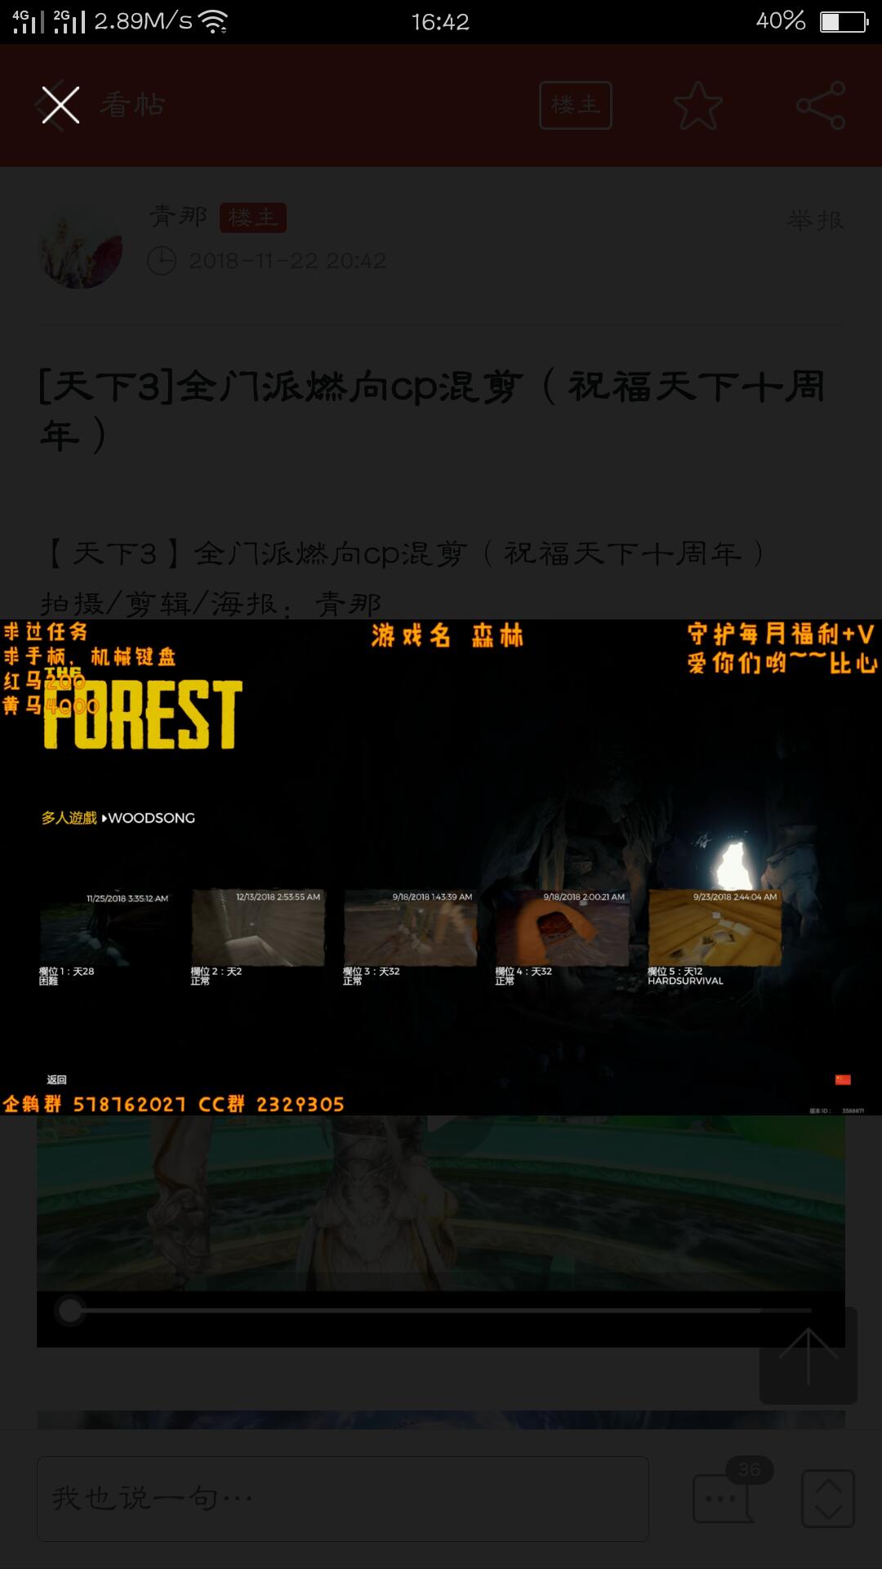Tap the 16:42 clock in status bar
The image size is (882, 1569).
pos(440,22)
